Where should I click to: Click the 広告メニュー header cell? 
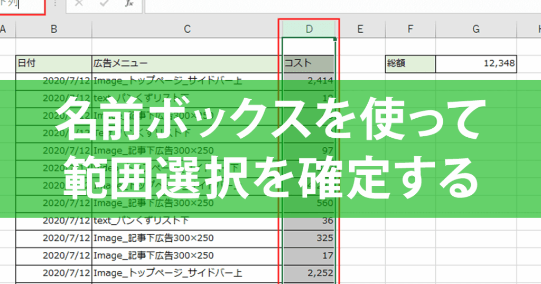pyautogui.click(x=187, y=64)
